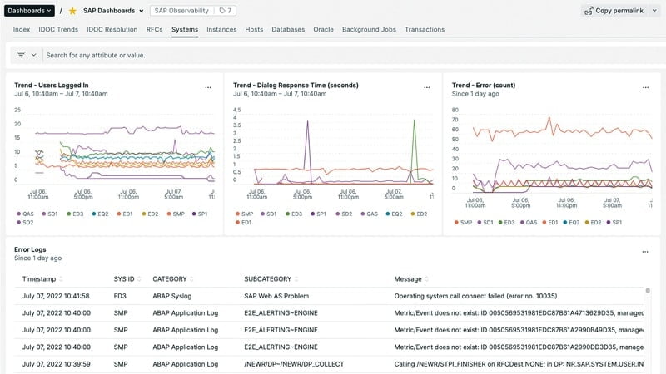Click the favorite star next to SAP Dashboards
The width and height of the screenshot is (666, 374).
[x=72, y=11]
